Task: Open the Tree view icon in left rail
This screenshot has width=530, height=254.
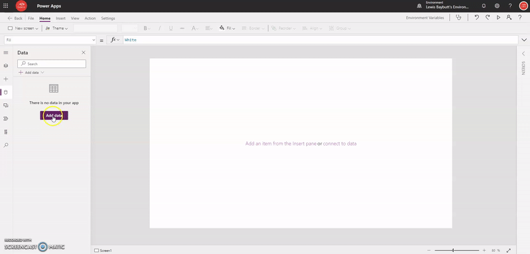Action: point(6,65)
